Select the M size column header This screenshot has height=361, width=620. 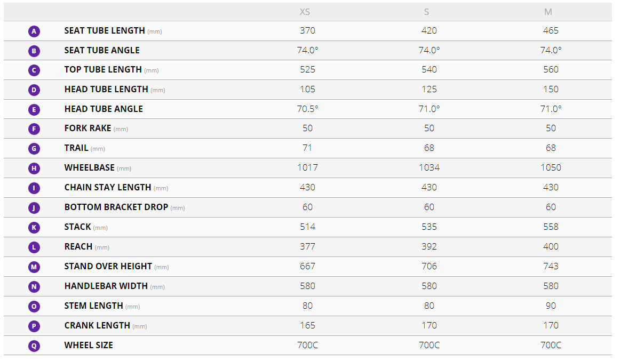(x=549, y=12)
